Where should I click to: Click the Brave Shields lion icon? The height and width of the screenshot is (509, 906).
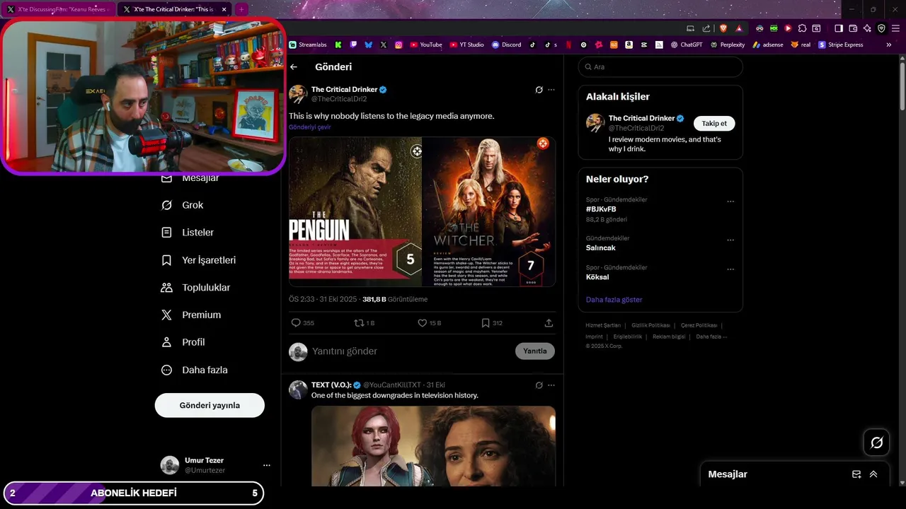click(723, 28)
